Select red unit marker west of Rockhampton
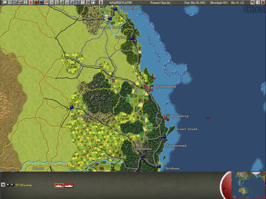Screen dimensions: 266x199 pyautogui.click(x=113, y=80)
